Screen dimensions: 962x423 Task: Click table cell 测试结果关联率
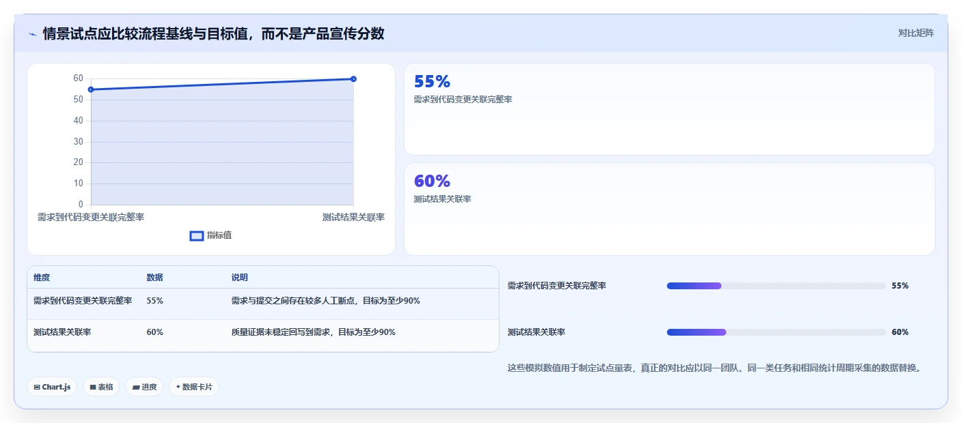(62, 332)
